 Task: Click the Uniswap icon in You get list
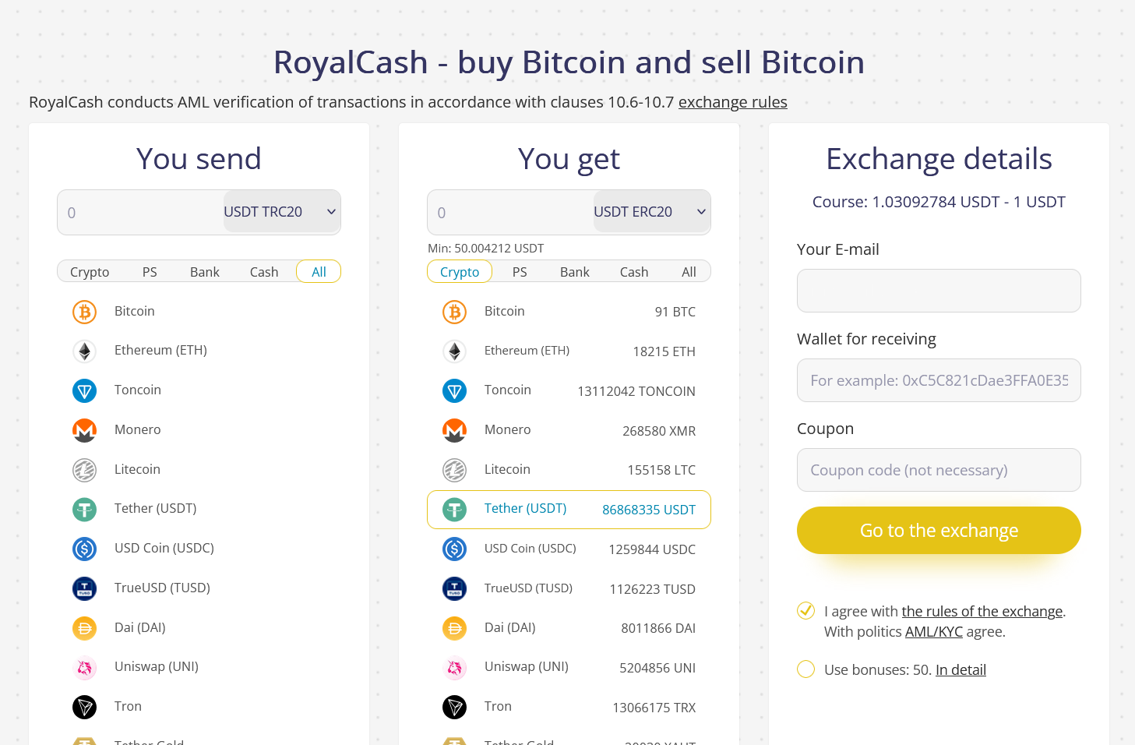point(454,668)
